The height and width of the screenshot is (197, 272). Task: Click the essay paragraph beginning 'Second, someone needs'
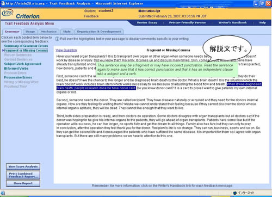point(157,104)
